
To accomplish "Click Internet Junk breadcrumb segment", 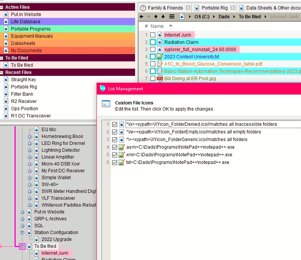I will pyautogui.click(x=284, y=17).
